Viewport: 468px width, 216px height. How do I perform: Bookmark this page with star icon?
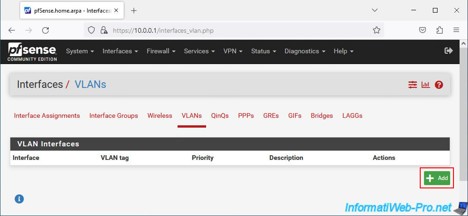click(377, 30)
